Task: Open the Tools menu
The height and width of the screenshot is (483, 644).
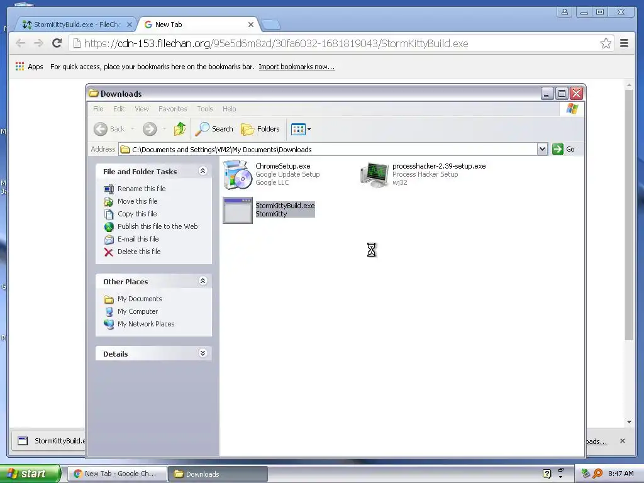Action: pos(204,109)
